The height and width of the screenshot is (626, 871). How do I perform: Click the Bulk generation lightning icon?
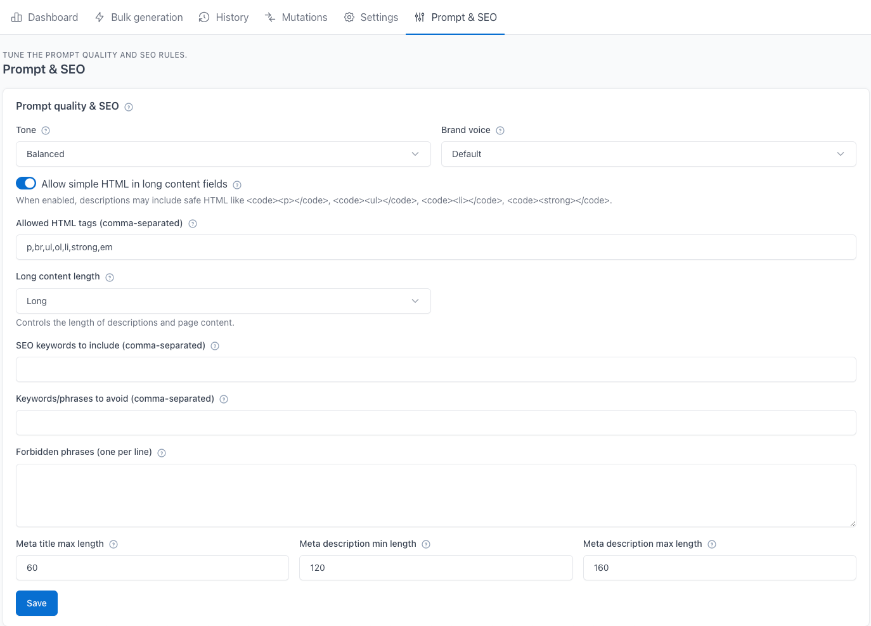point(100,17)
